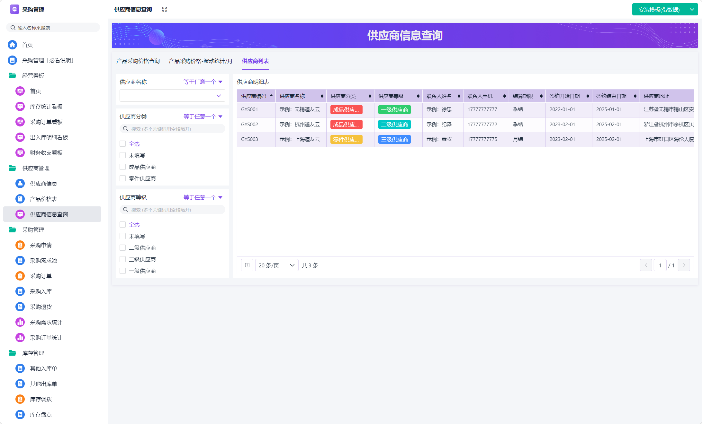The image size is (702, 424).
Task: Click the 安装模板(带数据) button
Action: click(659, 9)
